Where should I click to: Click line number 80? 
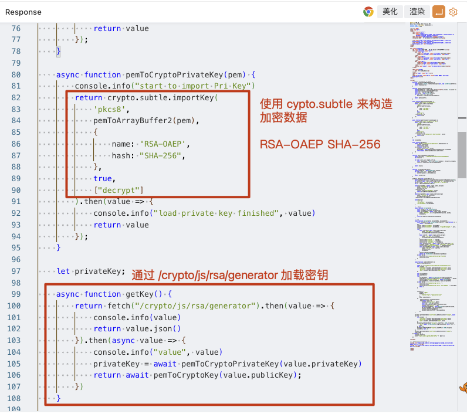point(16,74)
